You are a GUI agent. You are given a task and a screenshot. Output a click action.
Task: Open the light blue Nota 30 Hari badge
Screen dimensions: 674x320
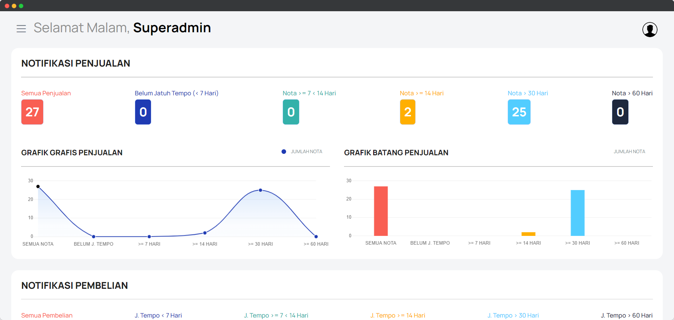coord(519,112)
